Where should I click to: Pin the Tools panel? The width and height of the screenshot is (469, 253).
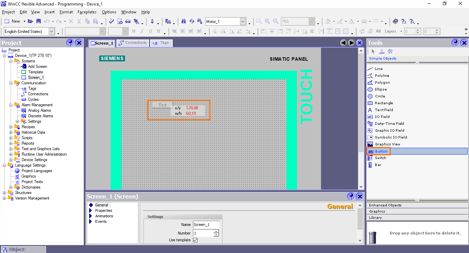456,43
